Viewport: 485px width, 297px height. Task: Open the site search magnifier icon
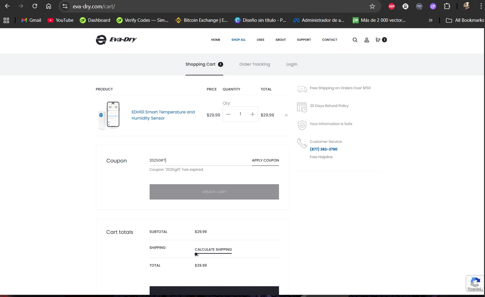coord(355,40)
